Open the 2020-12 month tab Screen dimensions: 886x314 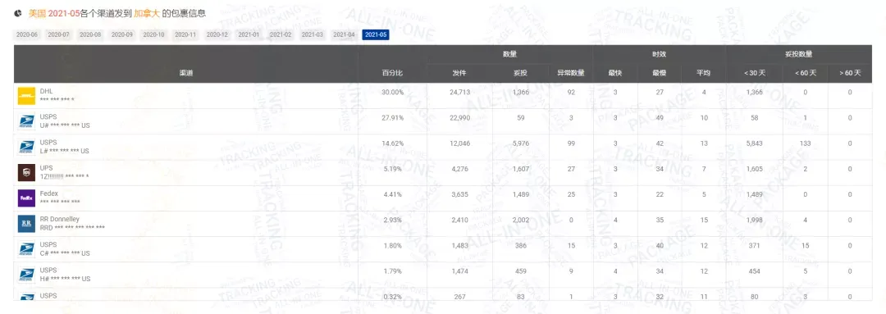[x=217, y=34]
